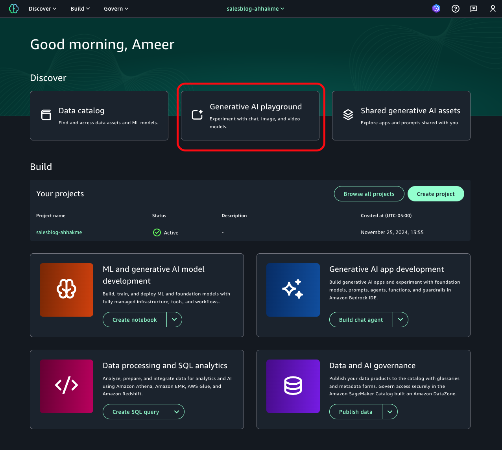Select the orange ML model development brain icon
Viewport: 502px width, 450px height.
66,290
